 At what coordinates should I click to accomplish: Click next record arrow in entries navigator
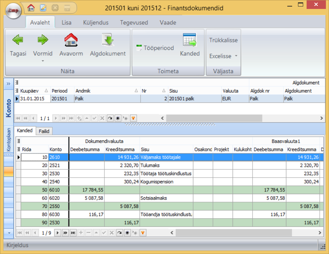pyautogui.click(x=58, y=233)
